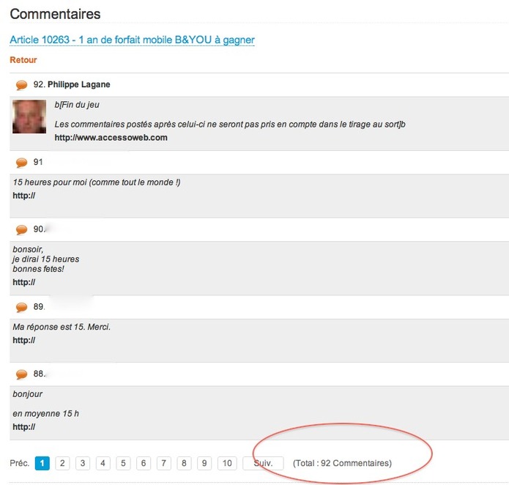Image resolution: width=509 pixels, height=485 pixels.
Task: Click the http:// link under comment 91
Action: [x=24, y=196]
